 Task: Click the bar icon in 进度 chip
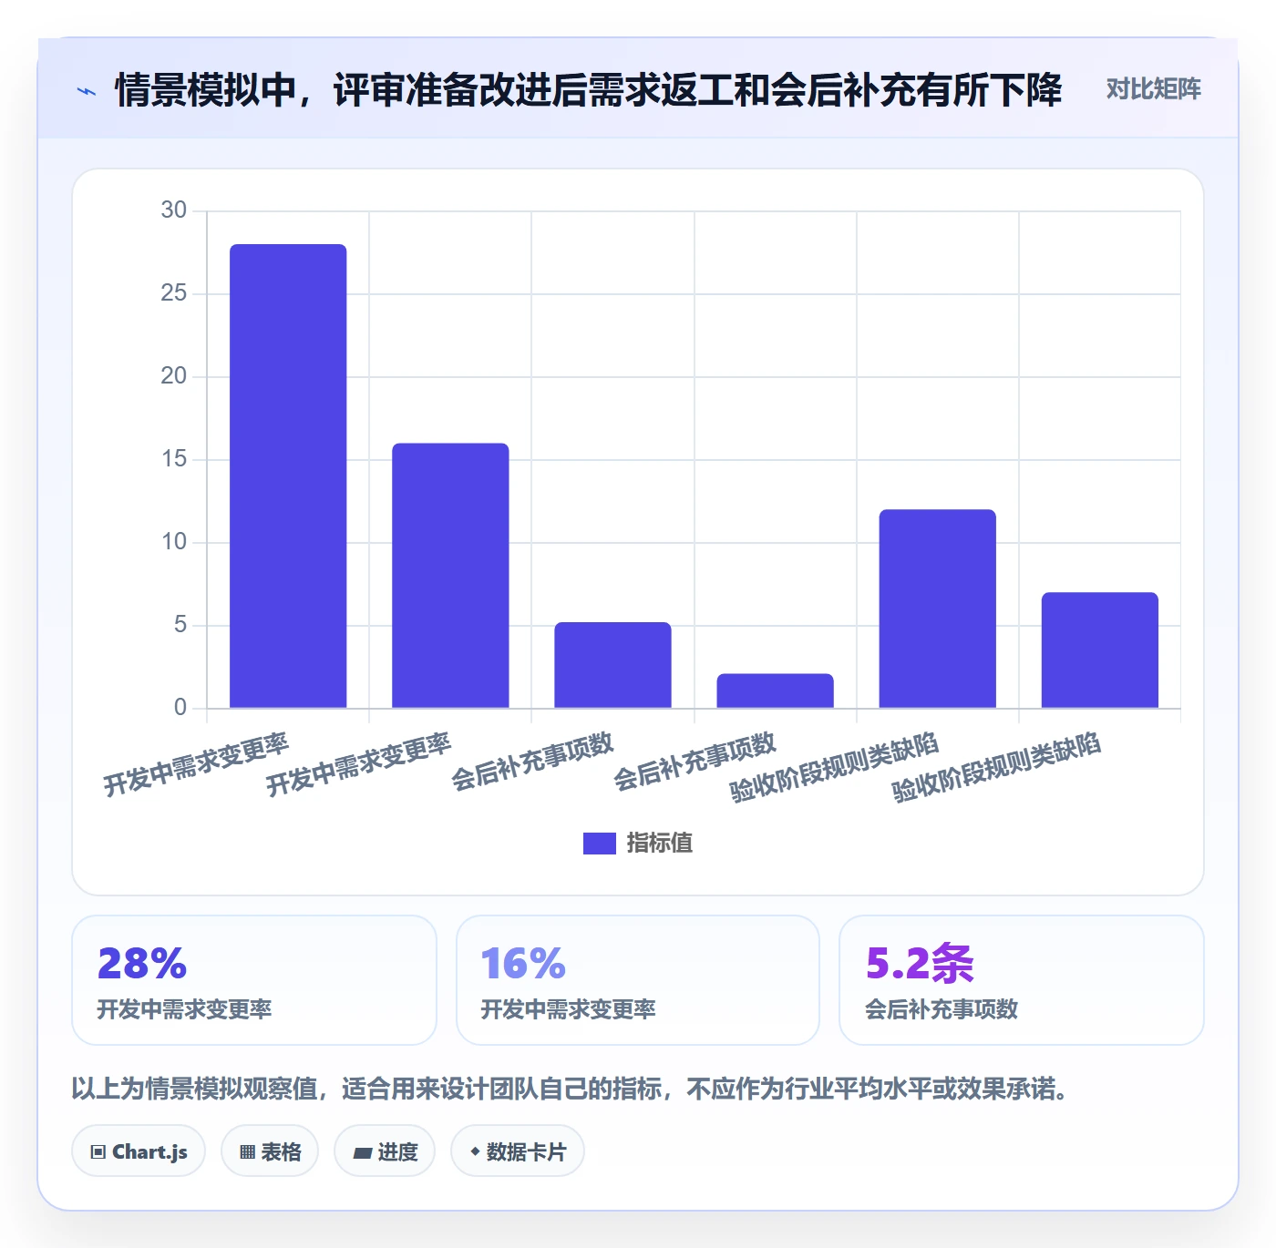click(x=362, y=1153)
